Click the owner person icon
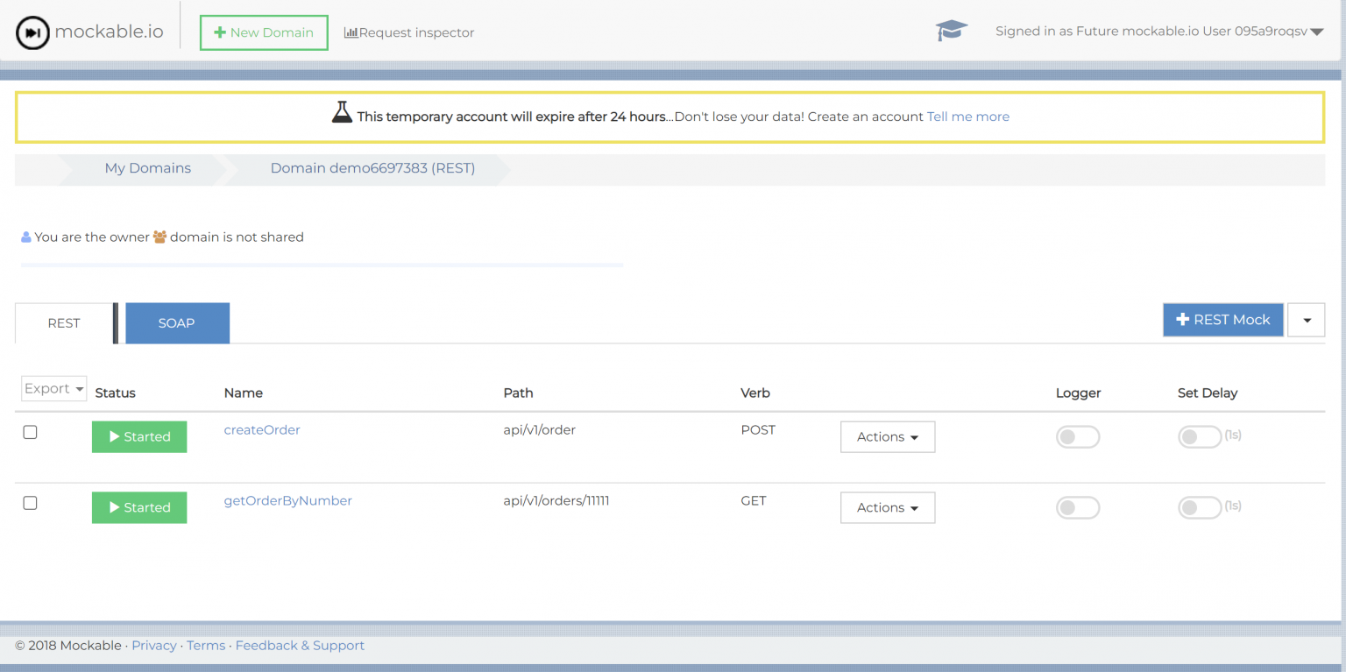This screenshot has width=1346, height=672. click(x=25, y=236)
